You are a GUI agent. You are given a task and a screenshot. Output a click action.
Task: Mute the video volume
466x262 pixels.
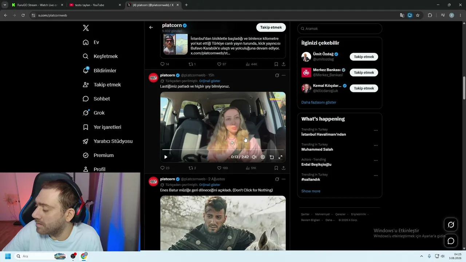tap(254, 157)
